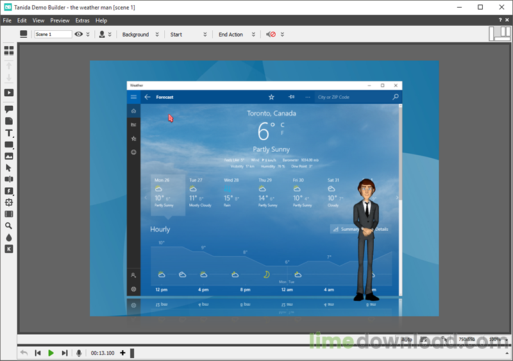
Task: Toggle scene visibility eye icon
Action: pos(78,34)
